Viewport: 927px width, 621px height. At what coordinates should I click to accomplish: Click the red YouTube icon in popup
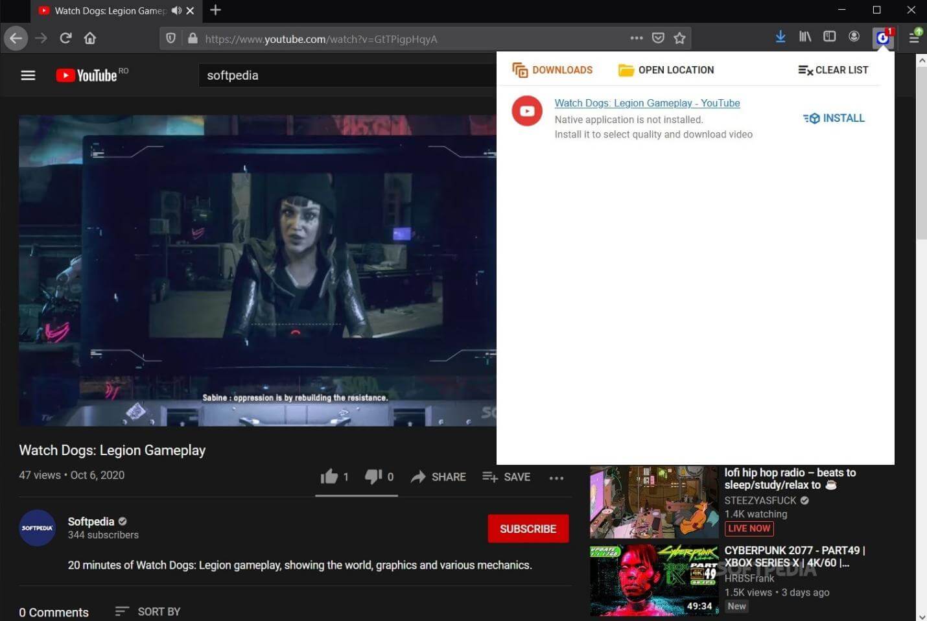pos(527,111)
